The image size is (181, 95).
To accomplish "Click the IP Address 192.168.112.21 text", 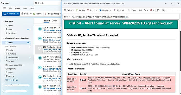I will (82, 50).
